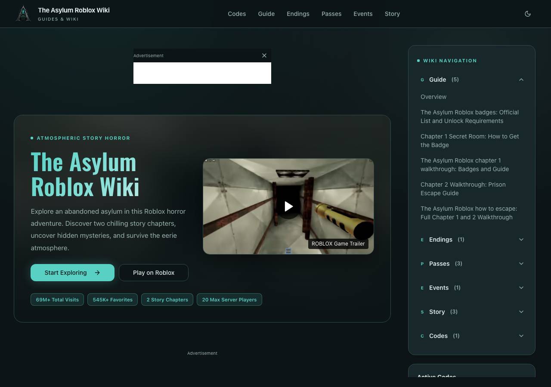Click the ROBLOX Game Trailer caption

tap(338, 243)
